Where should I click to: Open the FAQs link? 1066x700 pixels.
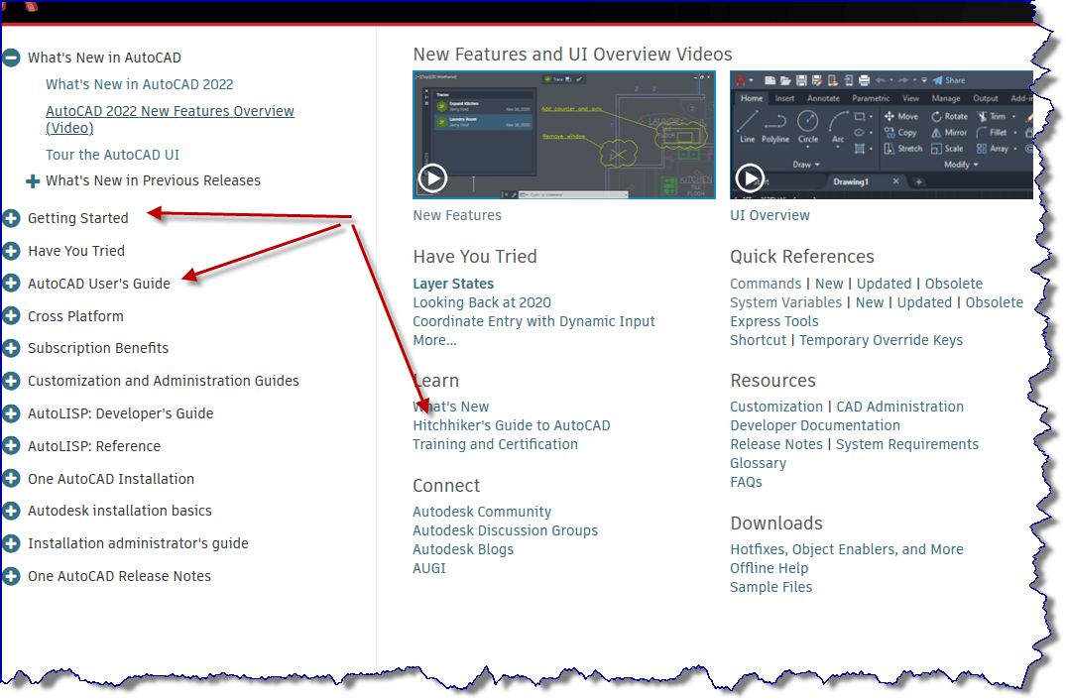[x=746, y=482]
